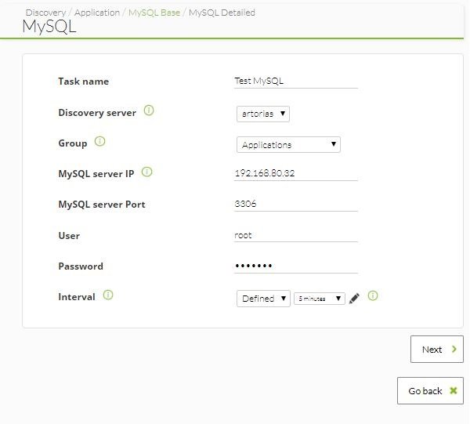The width and height of the screenshot is (470, 424).
Task: Open info tip beside MySQL server IP
Action: 147,172
